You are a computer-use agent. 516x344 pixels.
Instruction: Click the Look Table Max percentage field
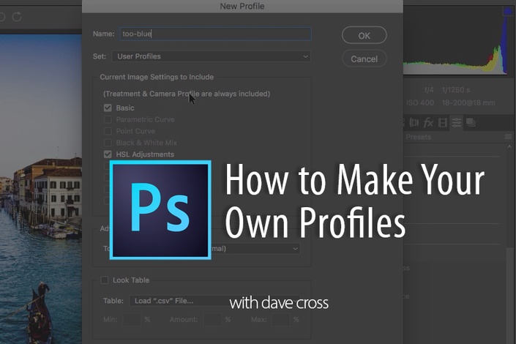(281, 320)
